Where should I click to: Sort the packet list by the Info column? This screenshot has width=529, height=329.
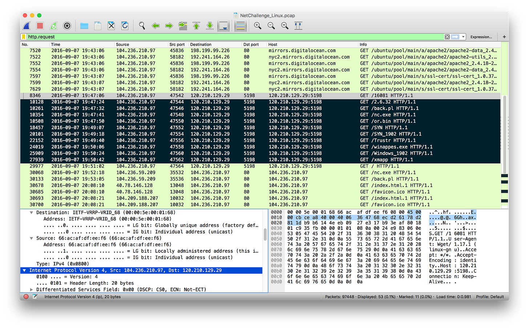tap(430, 44)
